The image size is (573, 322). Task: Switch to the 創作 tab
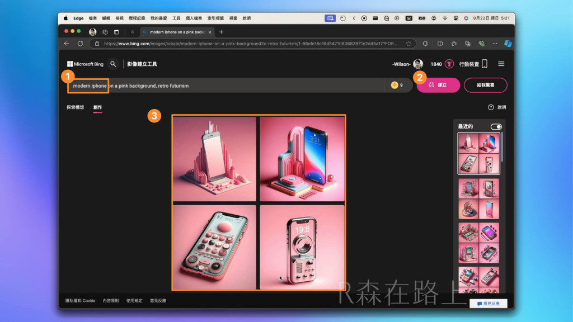(x=97, y=107)
